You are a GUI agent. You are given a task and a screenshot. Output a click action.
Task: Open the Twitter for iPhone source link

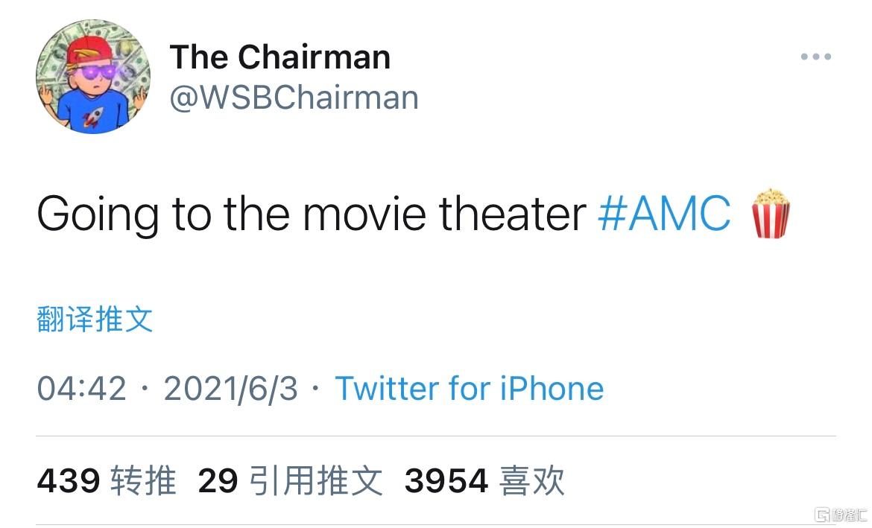[469, 388]
